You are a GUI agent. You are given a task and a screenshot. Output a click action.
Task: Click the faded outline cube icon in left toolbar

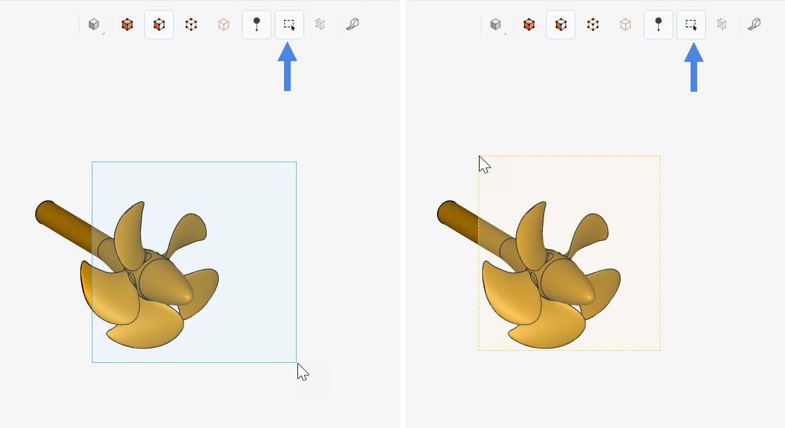point(224,25)
